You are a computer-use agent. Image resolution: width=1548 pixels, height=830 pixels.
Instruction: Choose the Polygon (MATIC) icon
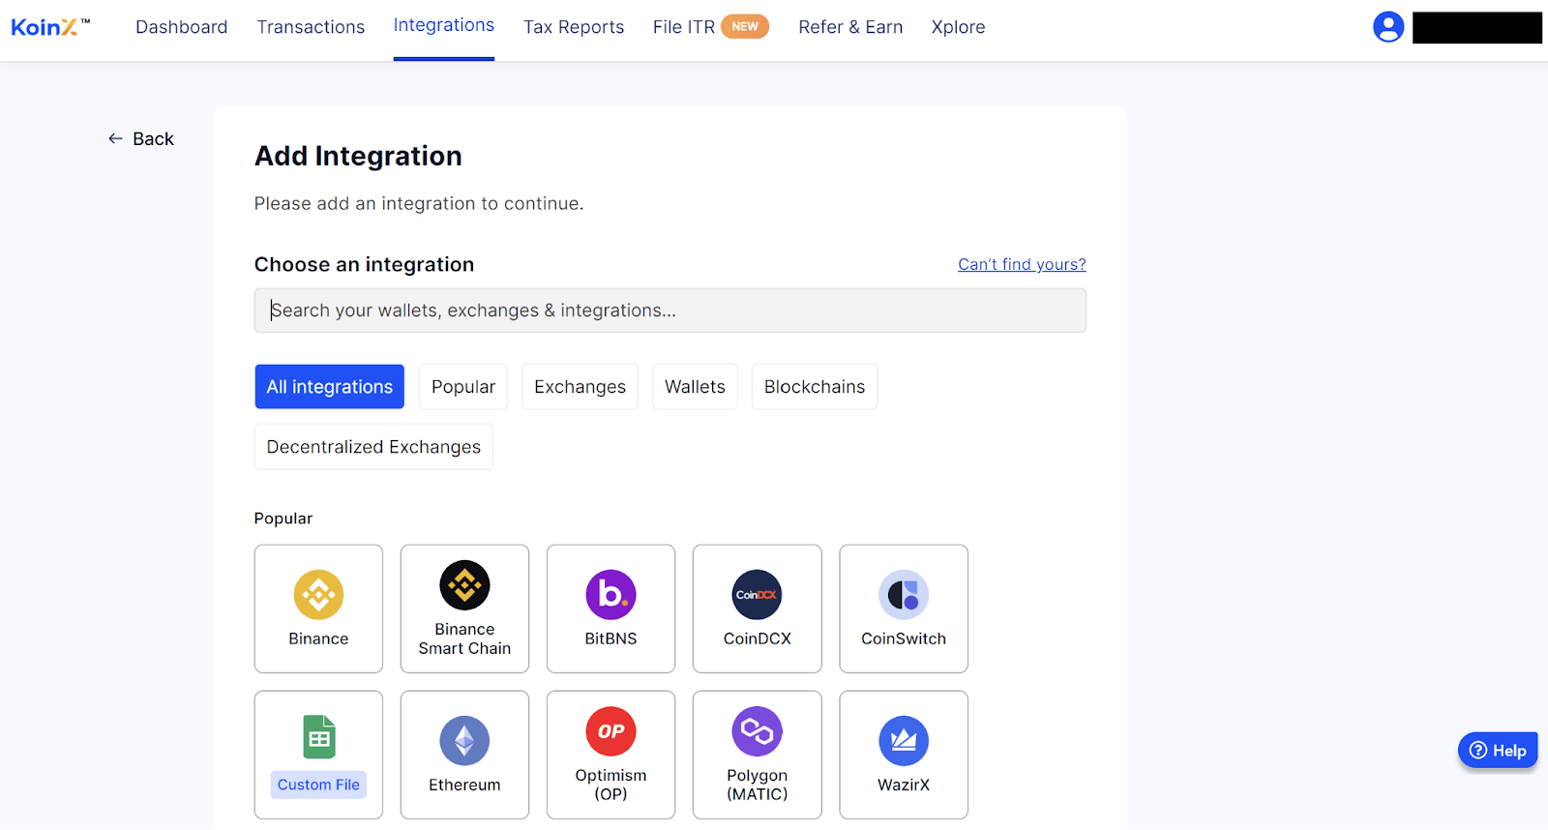757,731
